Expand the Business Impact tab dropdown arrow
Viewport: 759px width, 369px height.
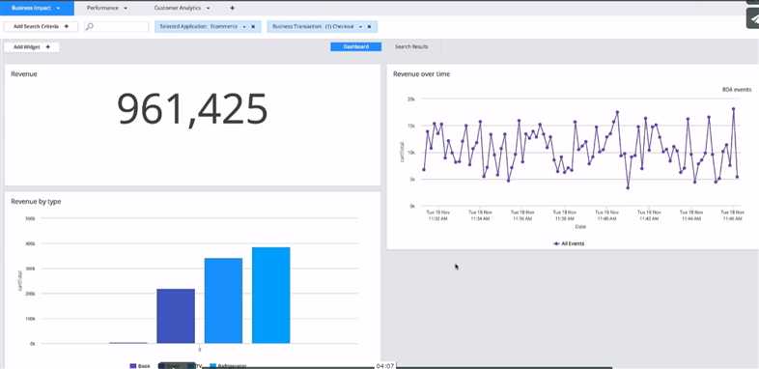tap(59, 9)
